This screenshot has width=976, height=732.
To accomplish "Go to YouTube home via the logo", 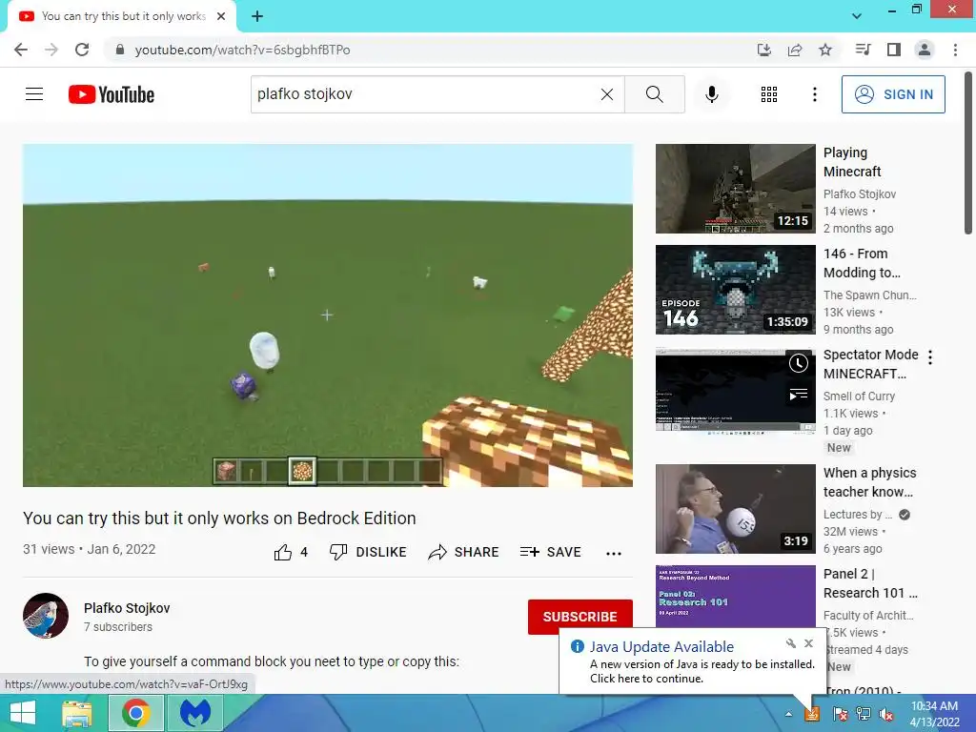I will (112, 94).
